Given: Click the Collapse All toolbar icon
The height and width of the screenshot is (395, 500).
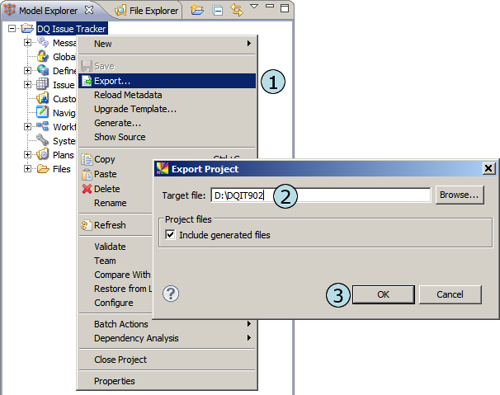Looking at the screenshot, I should coord(218,11).
